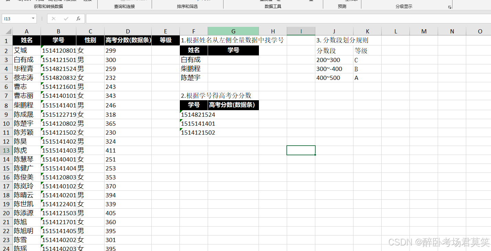This screenshot has width=491, height=251.
Task: Open the Name Box dropdown arrow
Action: tap(33, 19)
